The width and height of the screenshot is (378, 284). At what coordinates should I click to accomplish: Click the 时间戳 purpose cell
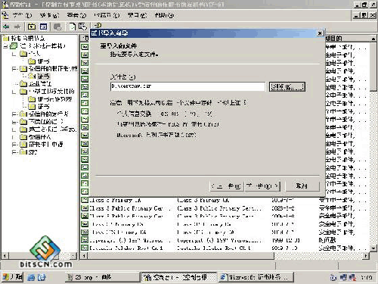point(327,240)
